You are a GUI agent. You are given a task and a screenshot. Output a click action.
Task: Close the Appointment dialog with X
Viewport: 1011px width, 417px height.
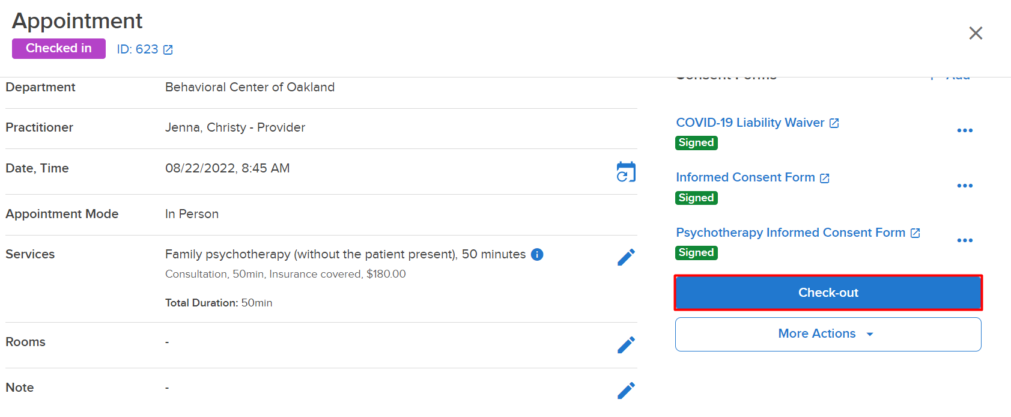pos(976,33)
